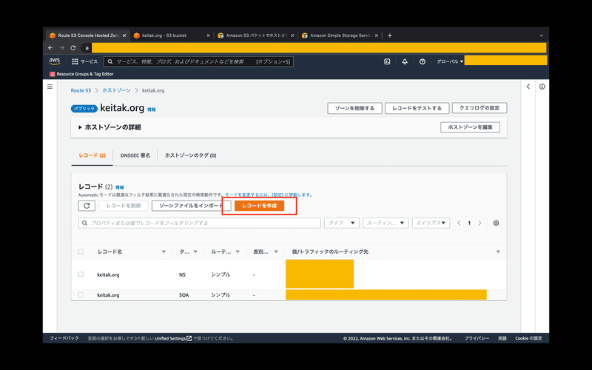This screenshot has height=370, width=592.
Task: Click the browser forward arrow
Action: tap(62, 48)
